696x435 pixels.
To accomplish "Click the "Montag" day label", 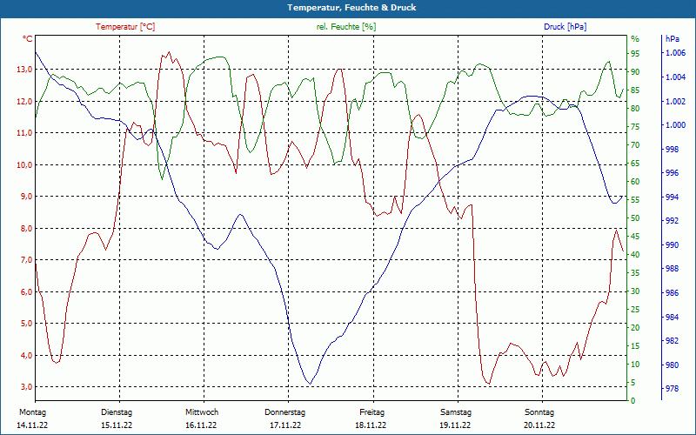I will pyautogui.click(x=32, y=412).
